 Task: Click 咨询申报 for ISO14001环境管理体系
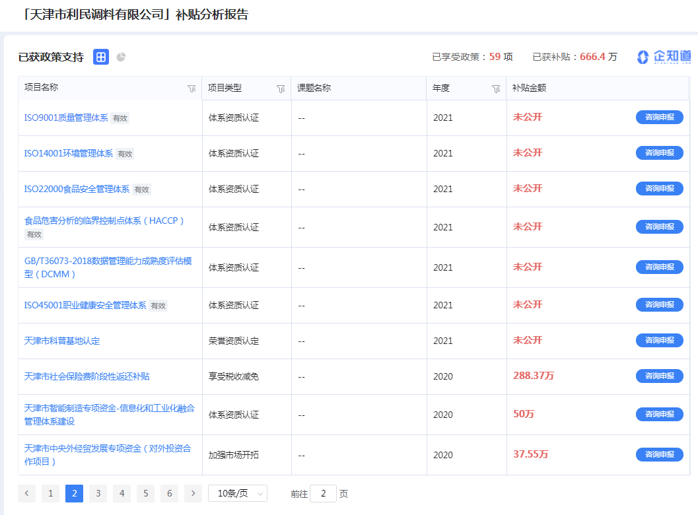coord(660,153)
